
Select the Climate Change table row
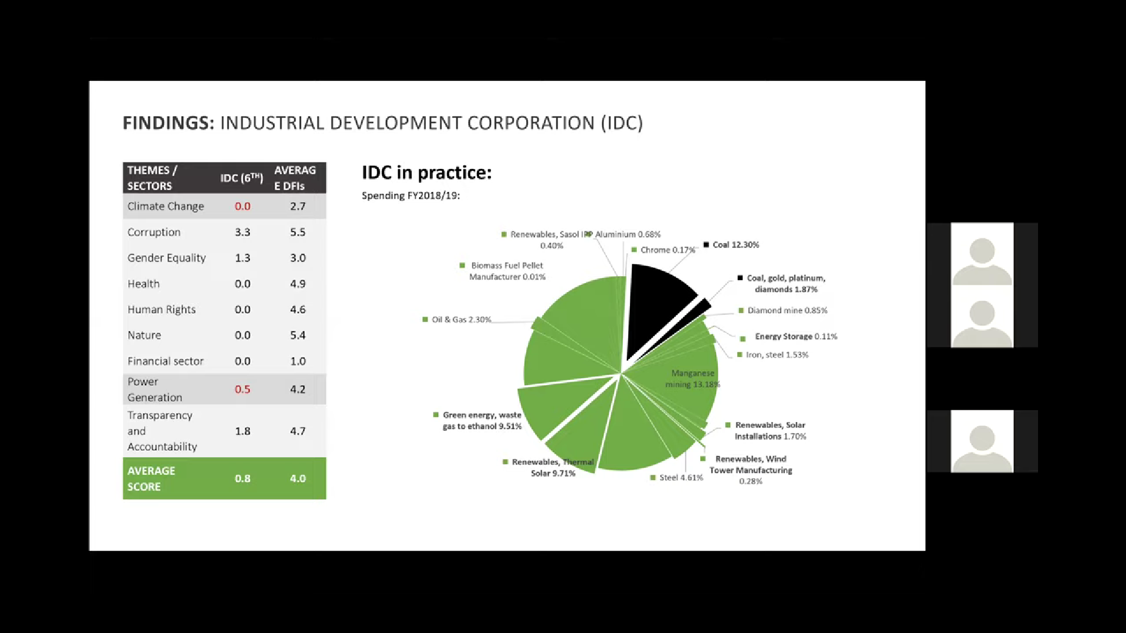click(x=224, y=206)
